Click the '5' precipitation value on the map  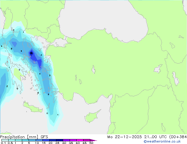48,94
